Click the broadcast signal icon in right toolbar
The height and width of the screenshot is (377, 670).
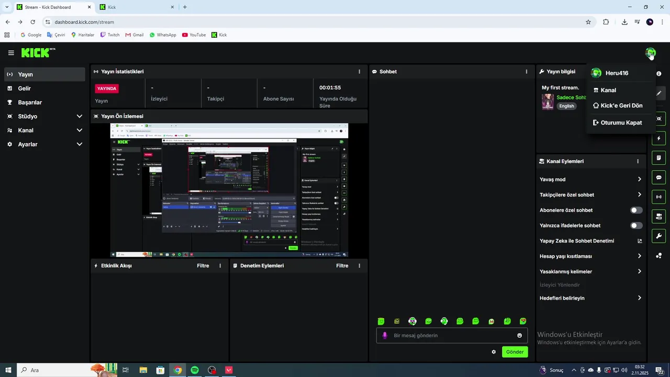coord(659,197)
